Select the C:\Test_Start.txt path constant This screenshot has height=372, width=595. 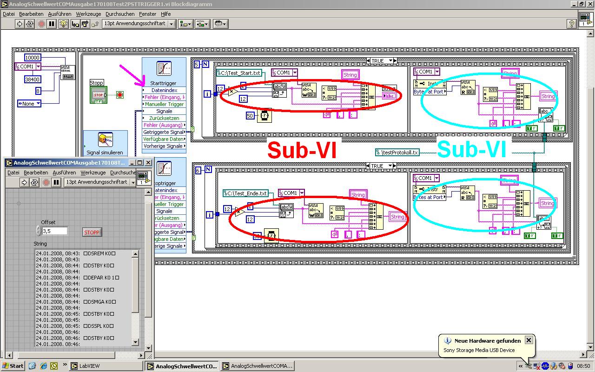(239, 73)
